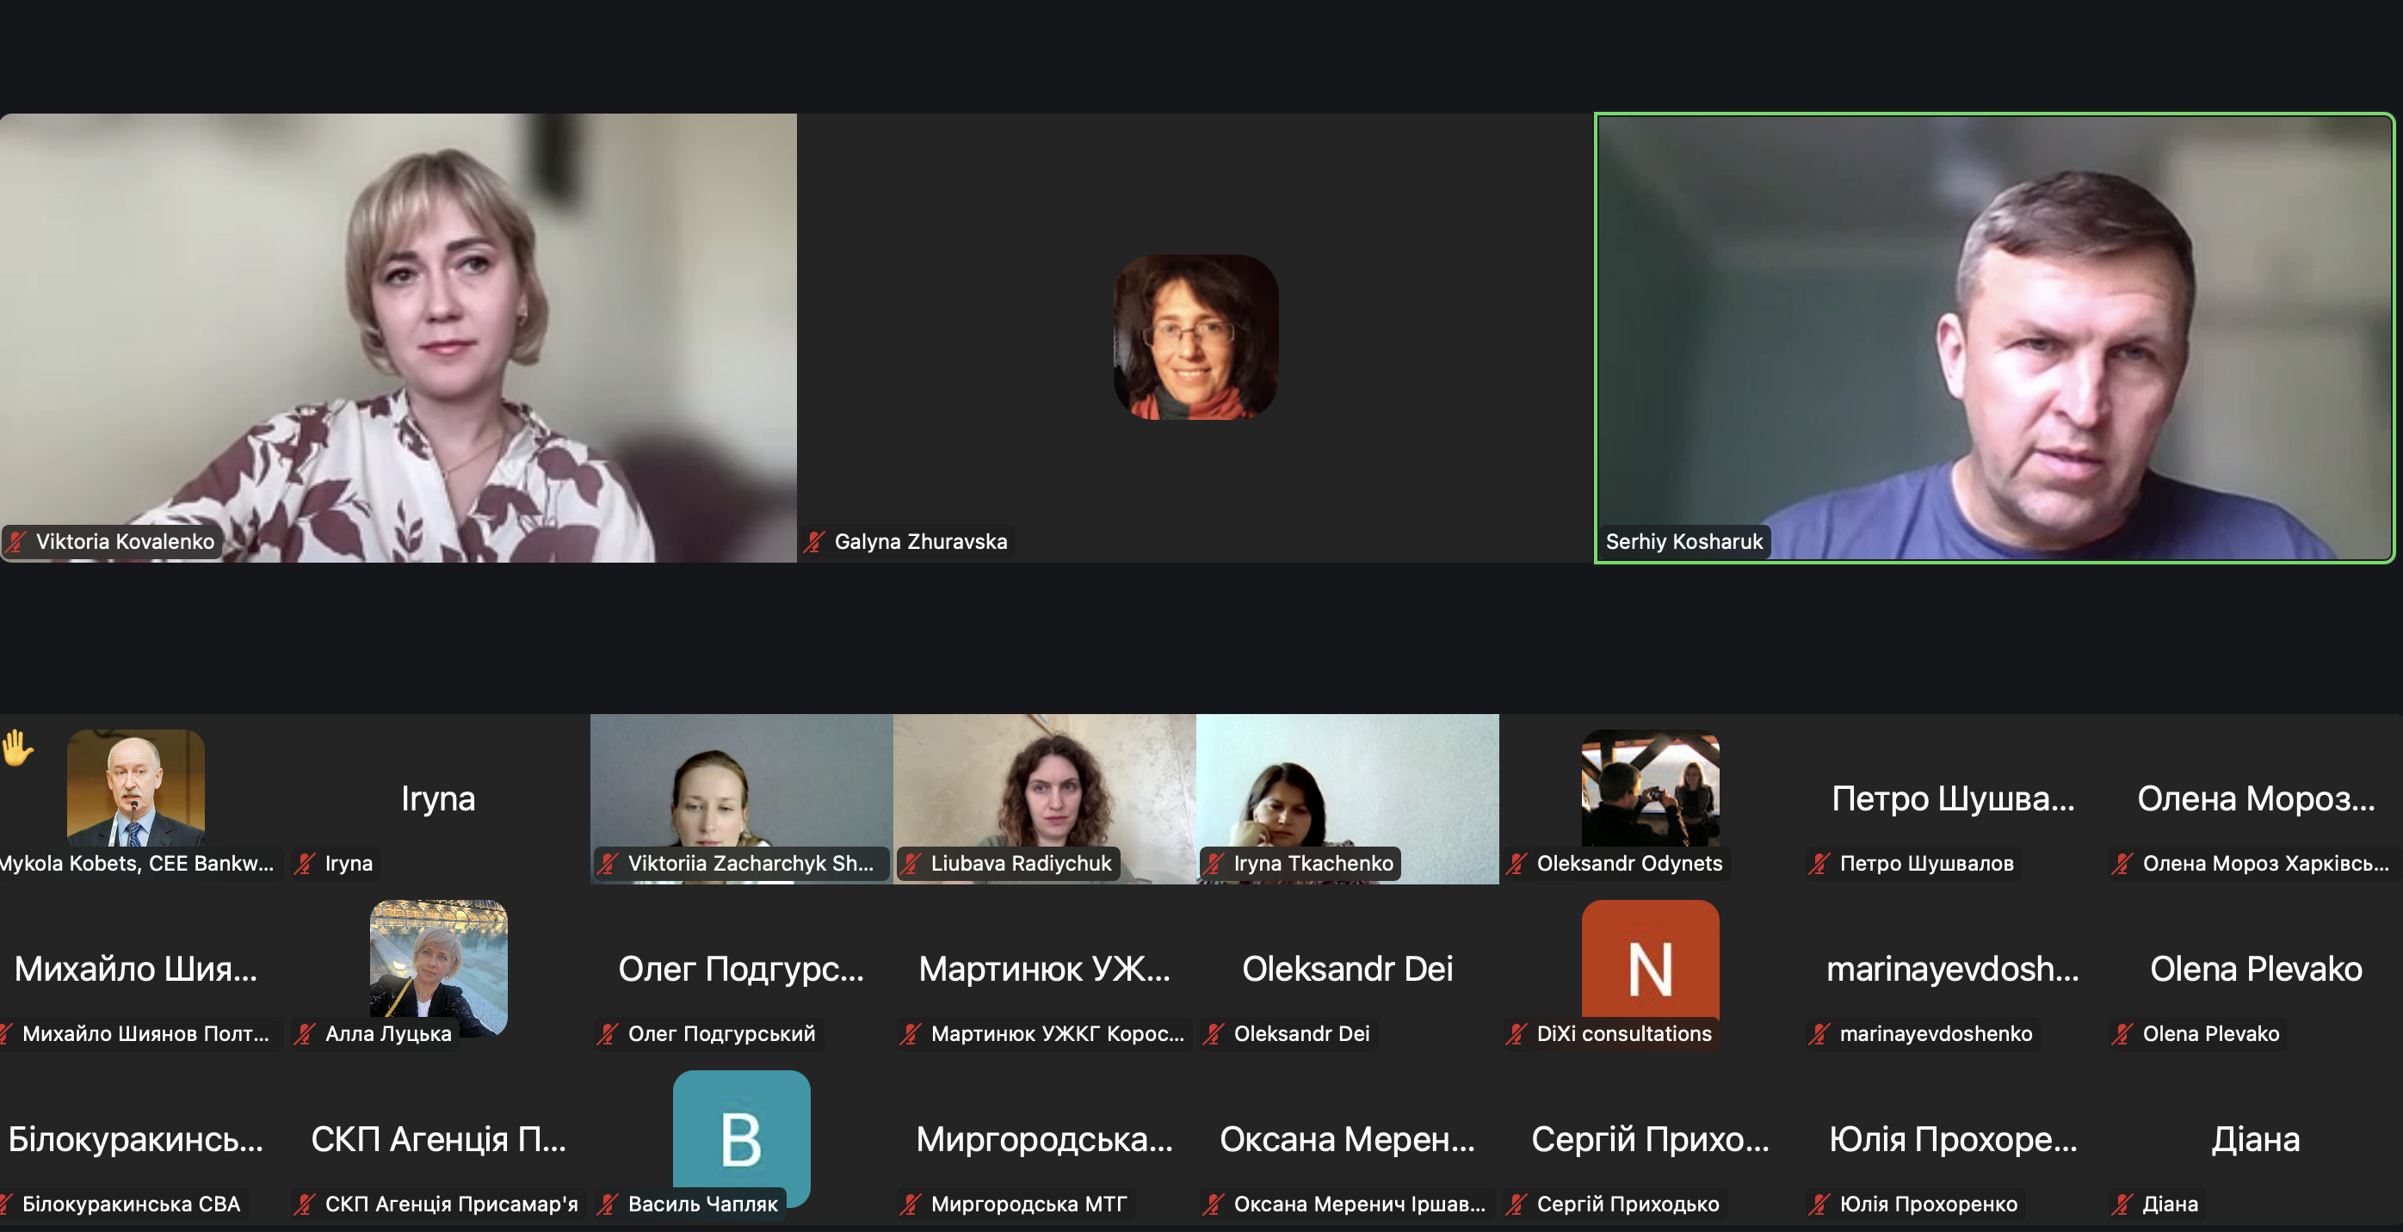Image resolution: width=2403 pixels, height=1232 pixels.
Task: Select Galyna Zhuravska's profile picture
Action: pos(1195,336)
